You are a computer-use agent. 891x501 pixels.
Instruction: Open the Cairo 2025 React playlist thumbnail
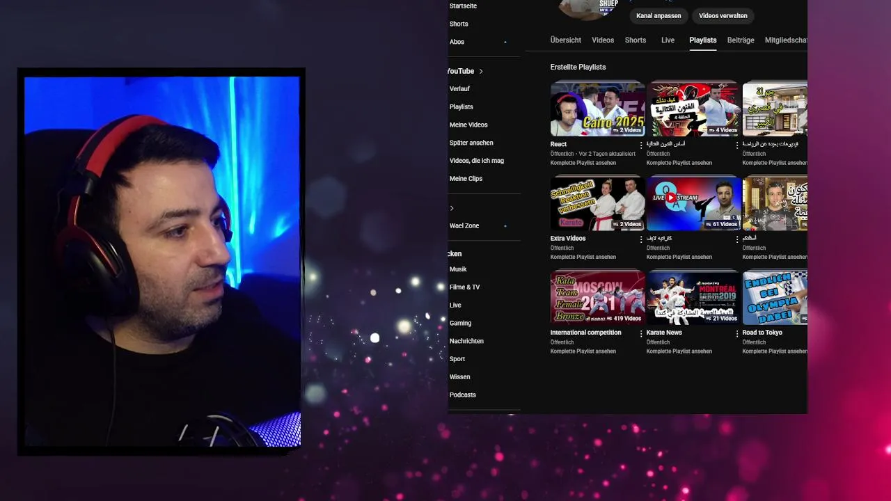tap(597, 109)
